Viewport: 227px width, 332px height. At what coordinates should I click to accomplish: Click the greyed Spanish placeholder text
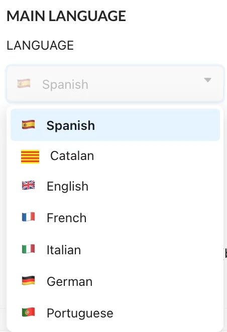(65, 85)
